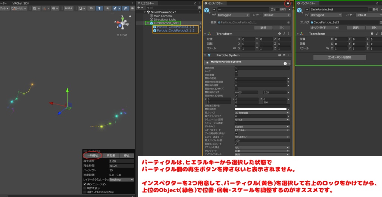The height and width of the screenshot is (197, 382).
Task: Toggle the 3D start rotation checkbox
Action: (236, 96)
